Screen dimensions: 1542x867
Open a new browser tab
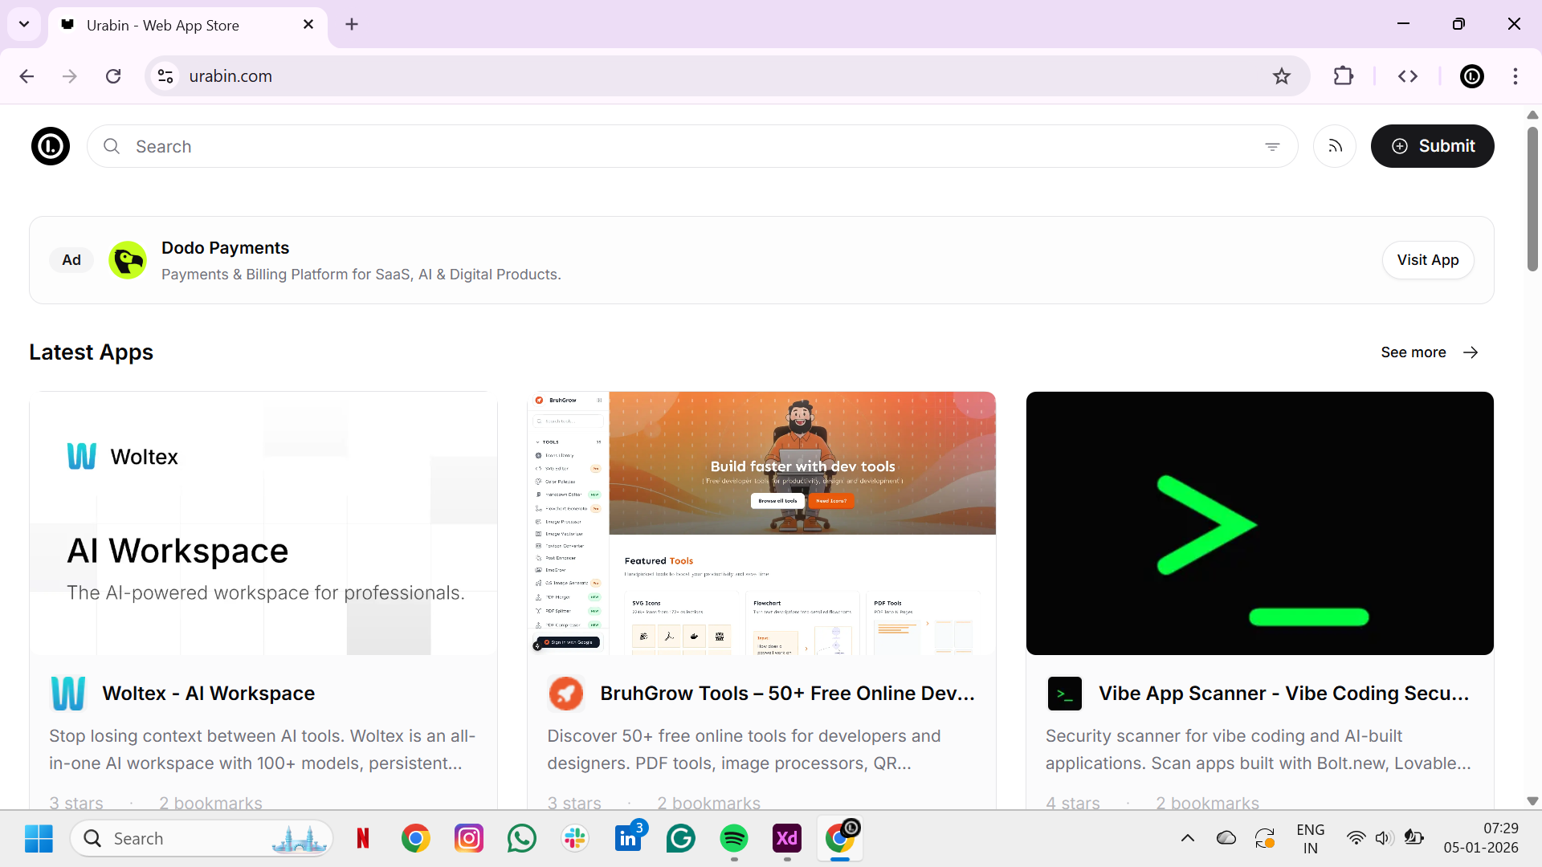click(352, 24)
